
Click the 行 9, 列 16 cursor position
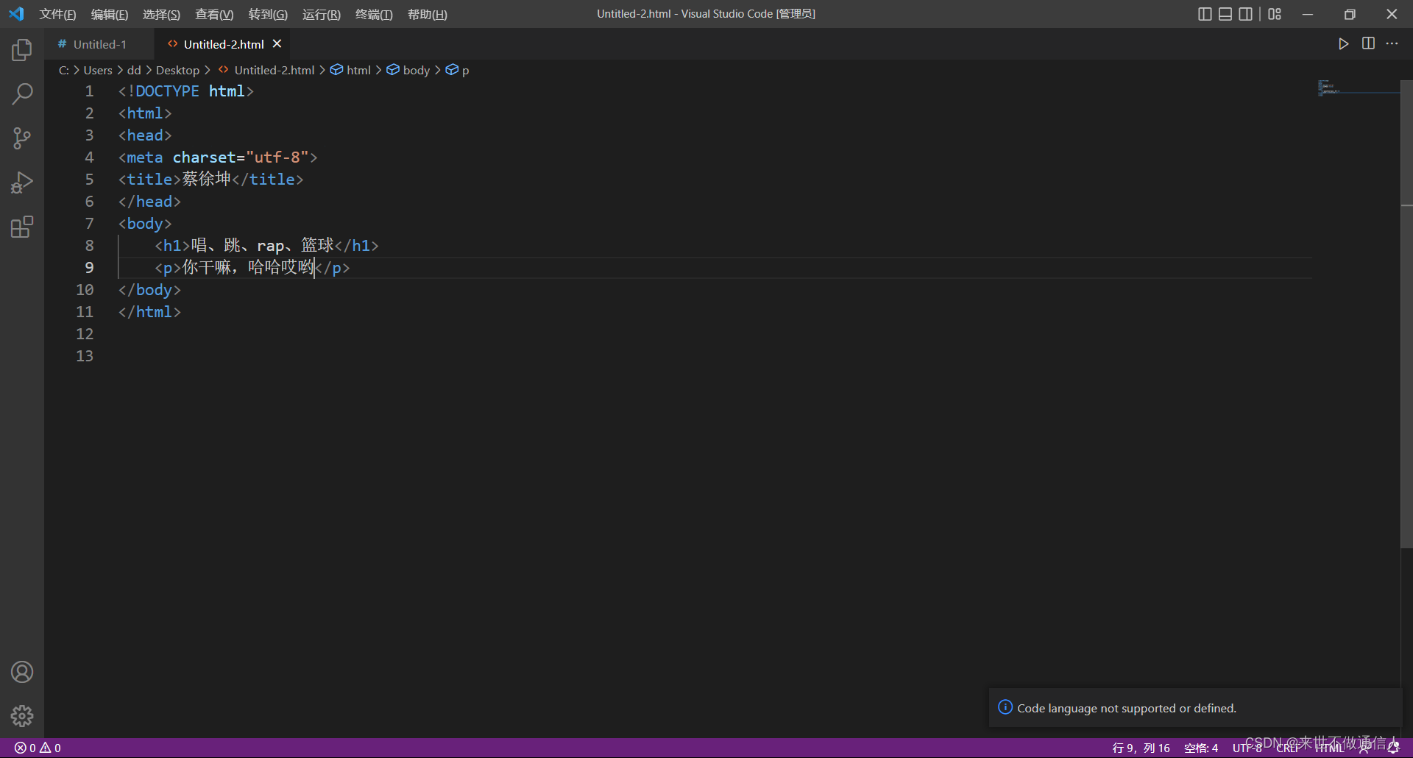coord(1141,748)
